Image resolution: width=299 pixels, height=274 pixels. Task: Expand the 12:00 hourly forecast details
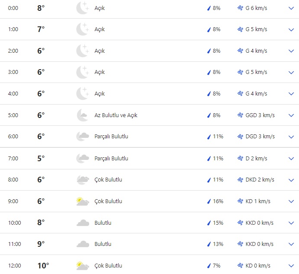(x=291, y=265)
